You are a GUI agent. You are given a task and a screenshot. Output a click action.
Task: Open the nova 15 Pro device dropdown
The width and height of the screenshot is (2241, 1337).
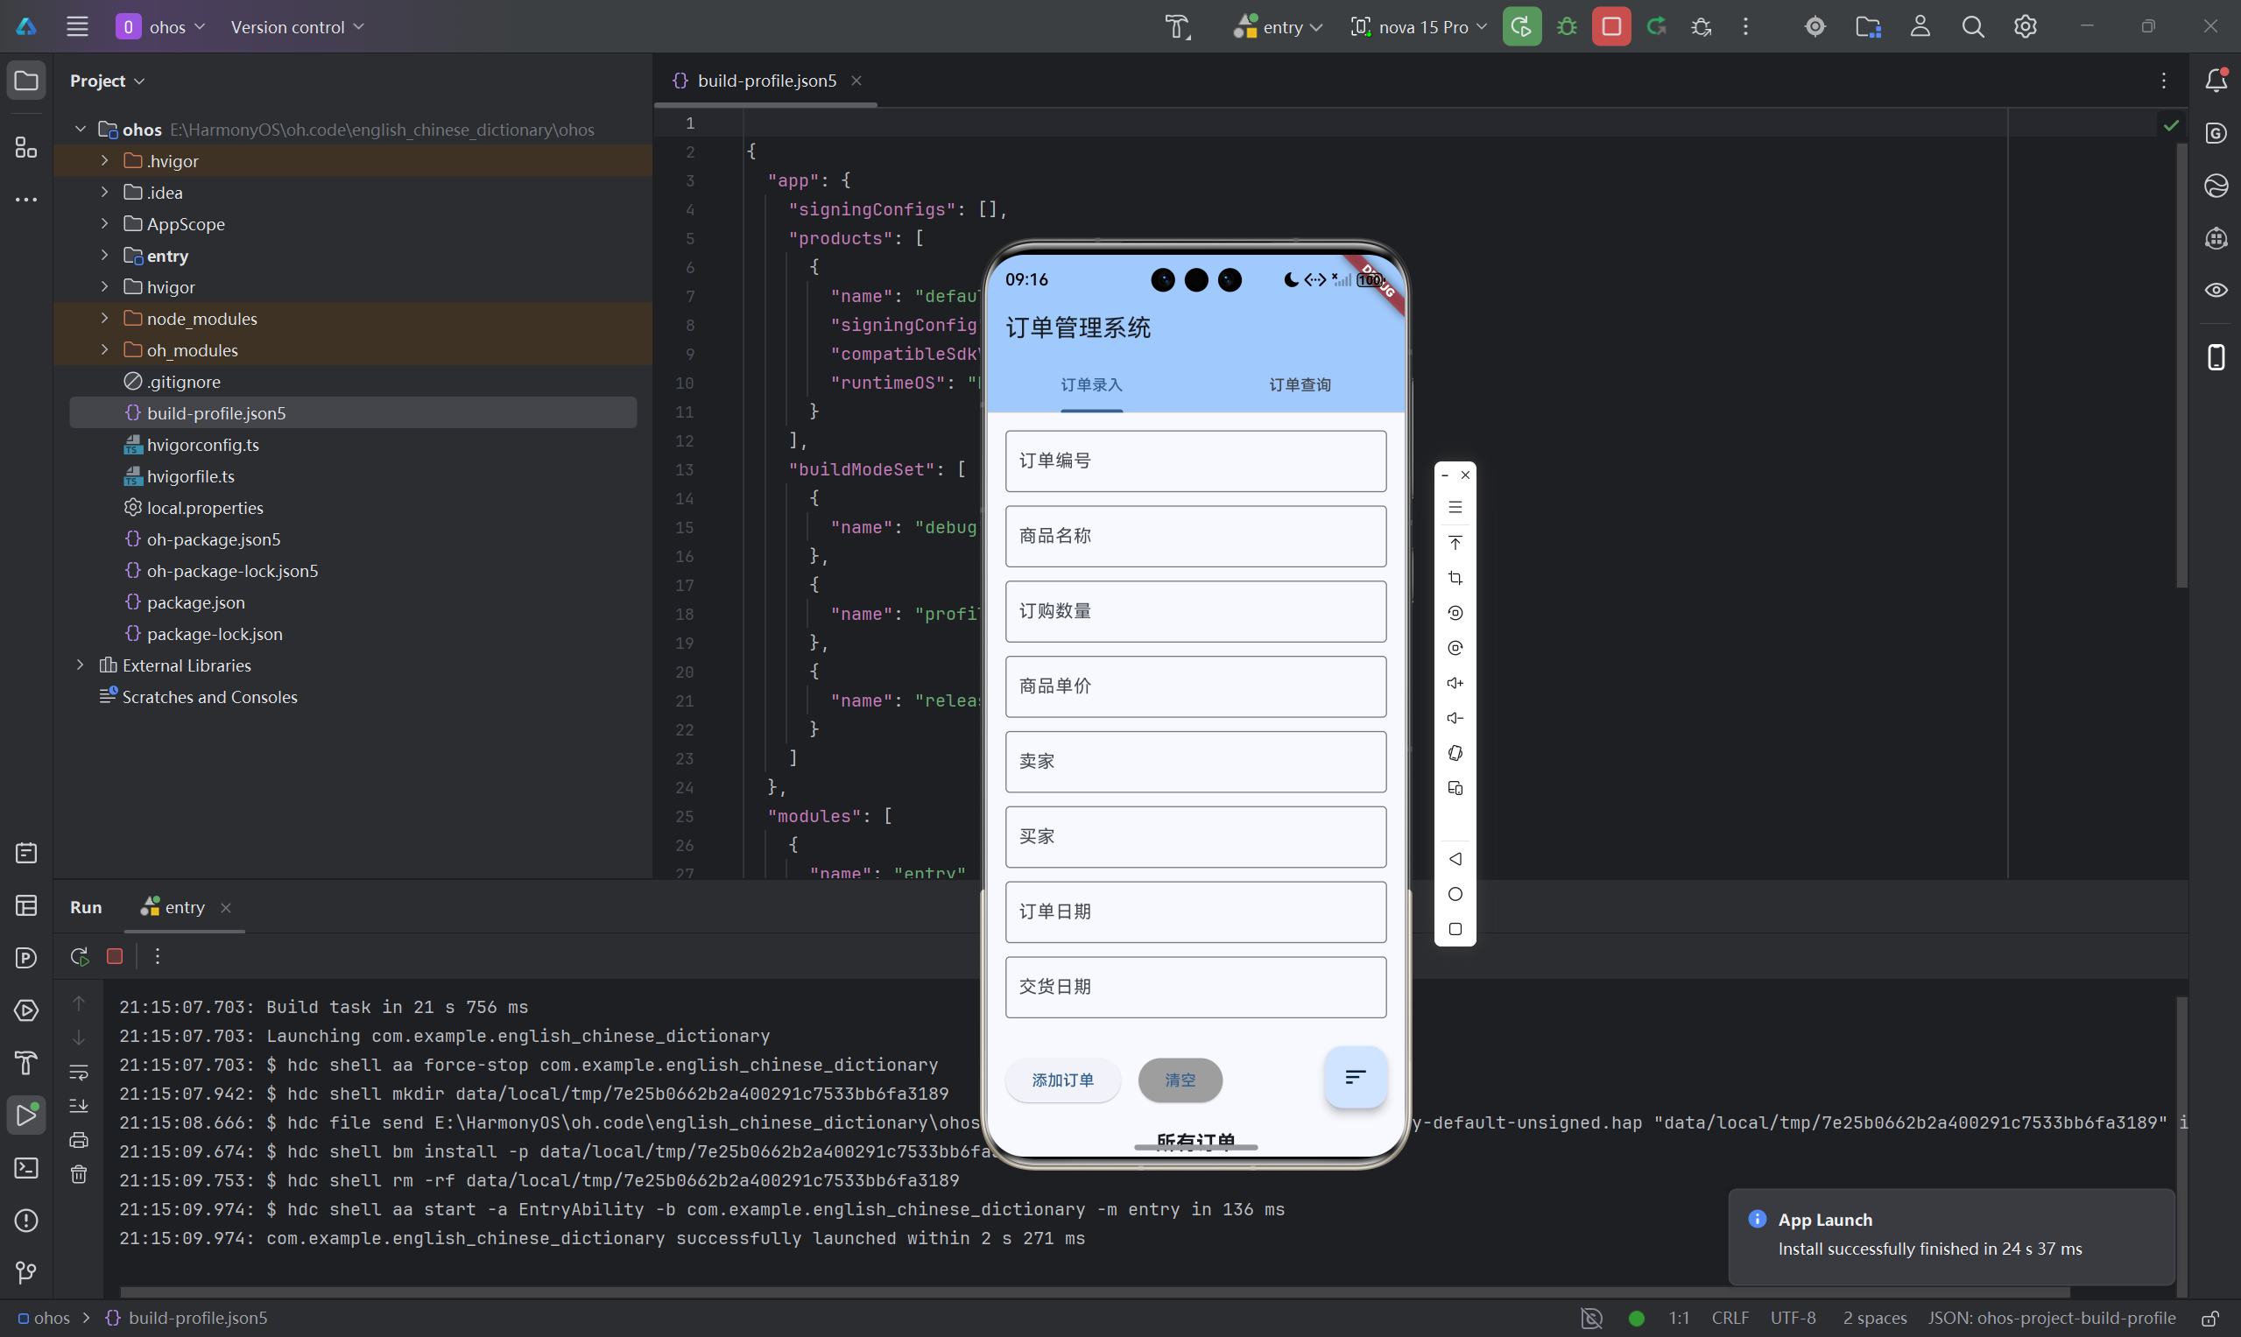click(x=1420, y=26)
